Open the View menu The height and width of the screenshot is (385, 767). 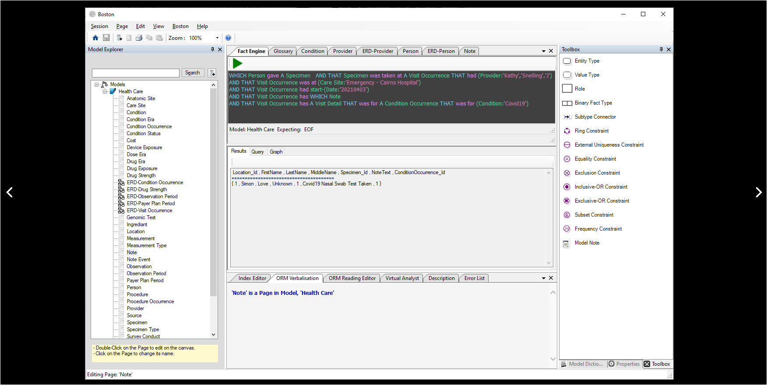[x=158, y=26]
